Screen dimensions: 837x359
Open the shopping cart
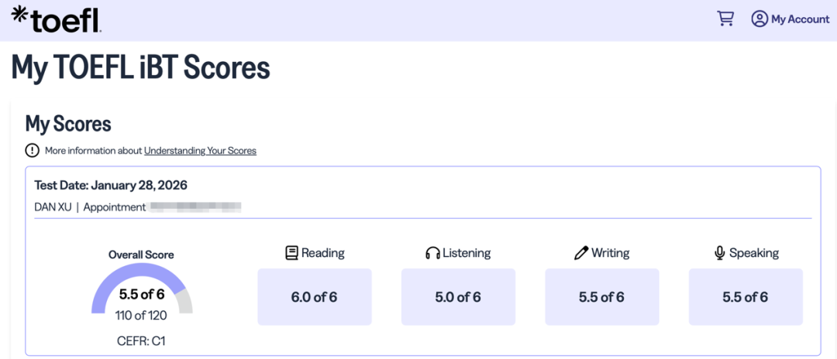pos(725,19)
